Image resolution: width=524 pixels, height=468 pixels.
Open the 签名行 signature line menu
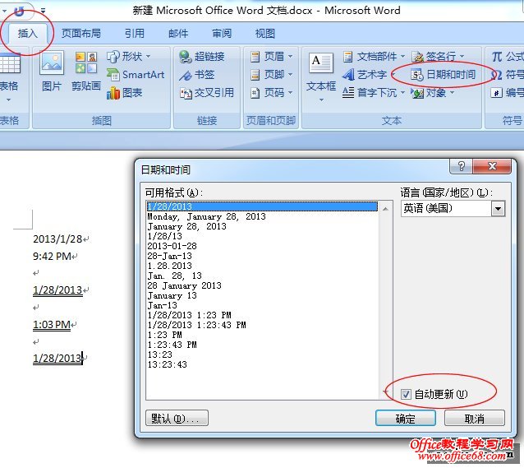click(x=438, y=56)
